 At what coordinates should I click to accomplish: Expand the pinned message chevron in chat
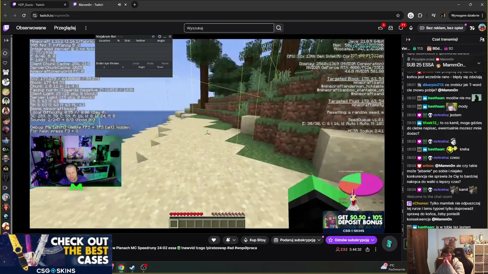click(478, 64)
